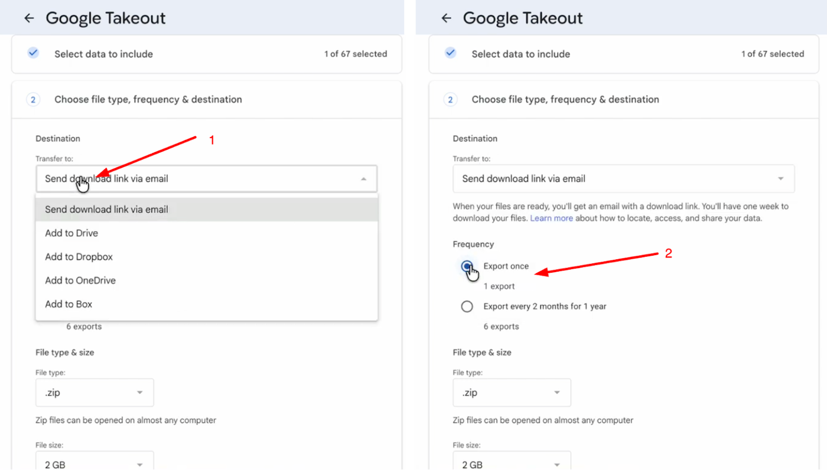Click the back arrow in left panel
The width and height of the screenshot is (827, 470).
(x=29, y=18)
